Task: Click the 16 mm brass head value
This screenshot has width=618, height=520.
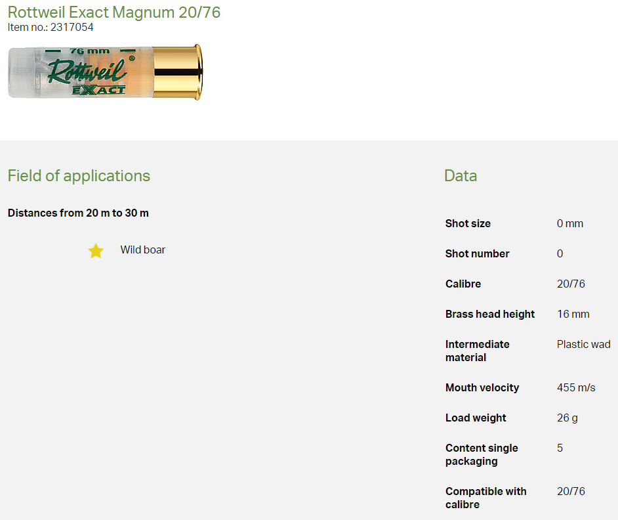Action: click(573, 314)
